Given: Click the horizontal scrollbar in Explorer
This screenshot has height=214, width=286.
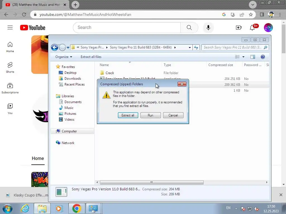Looking at the screenshot, I should (x=152, y=182).
